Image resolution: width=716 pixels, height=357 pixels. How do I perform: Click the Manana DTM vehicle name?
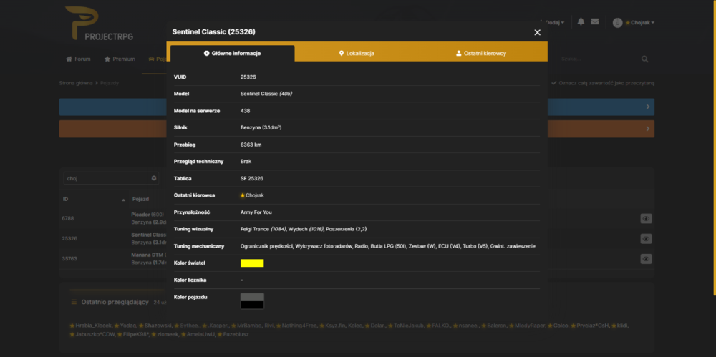(x=147, y=255)
